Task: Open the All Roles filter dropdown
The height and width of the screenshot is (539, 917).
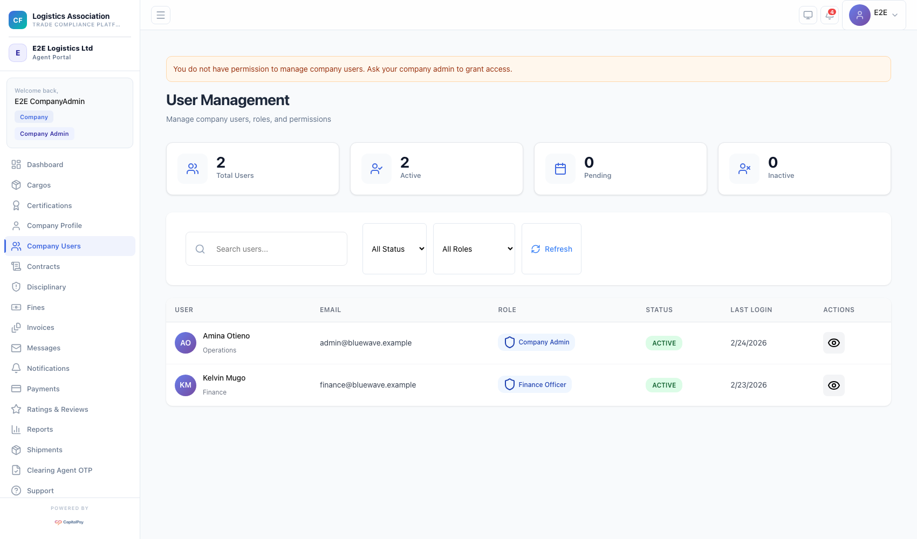Action: [x=474, y=249]
